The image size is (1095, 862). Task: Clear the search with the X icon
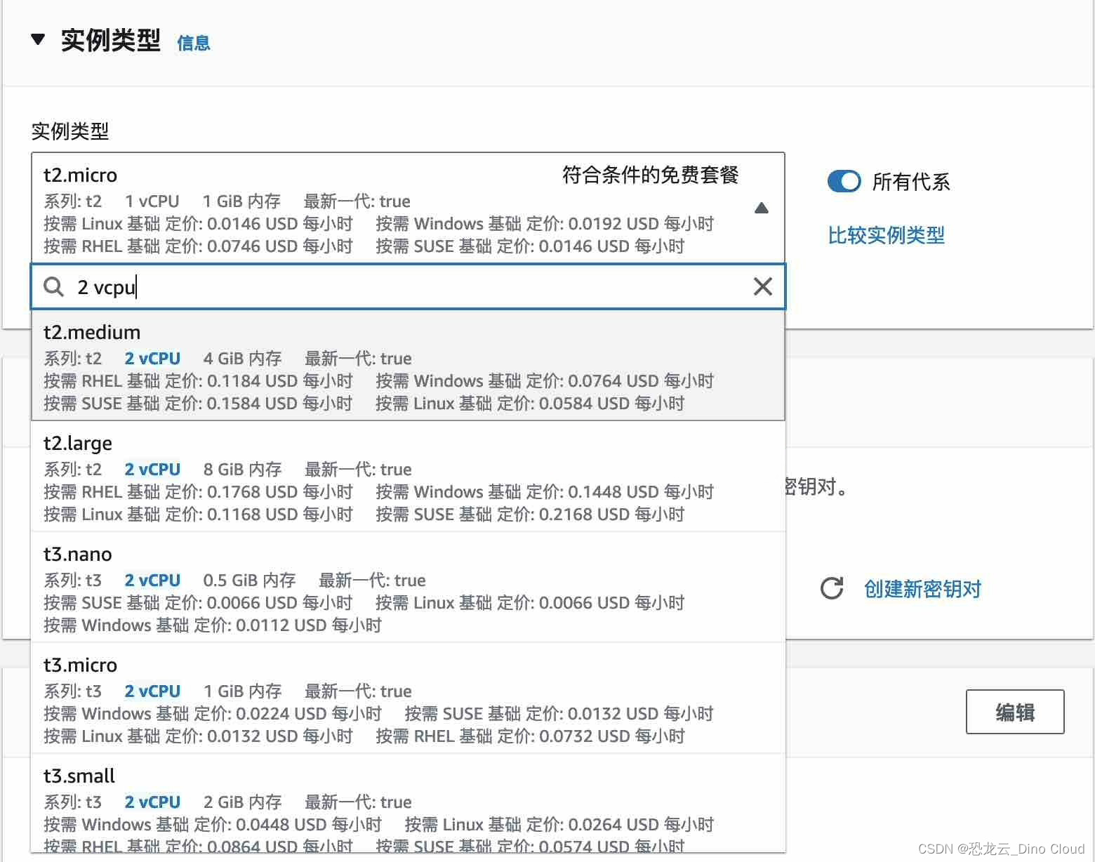pyautogui.click(x=763, y=286)
